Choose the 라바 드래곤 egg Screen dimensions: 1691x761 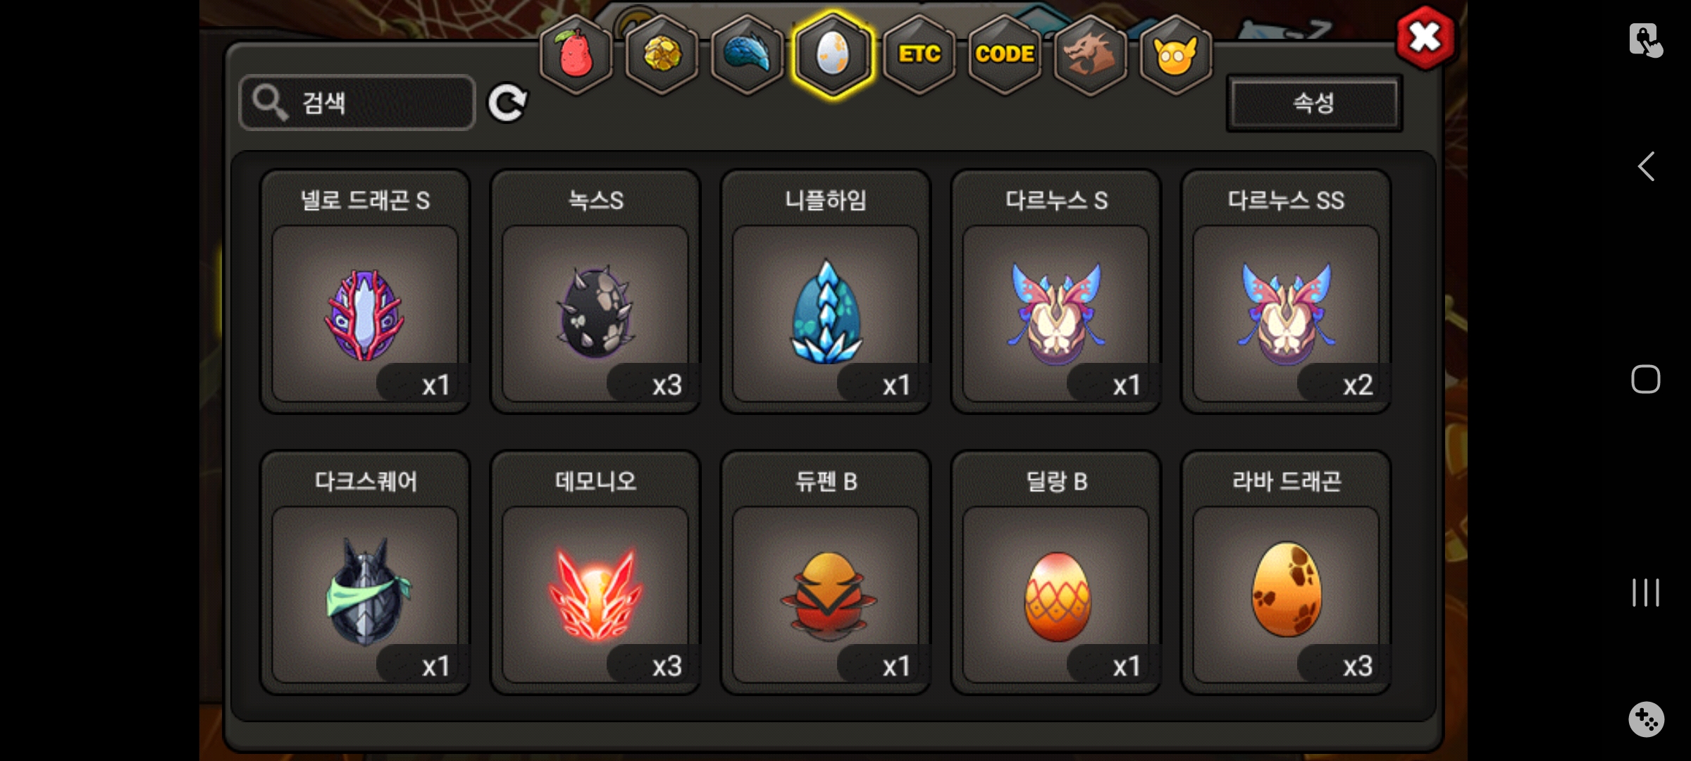coord(1286,573)
